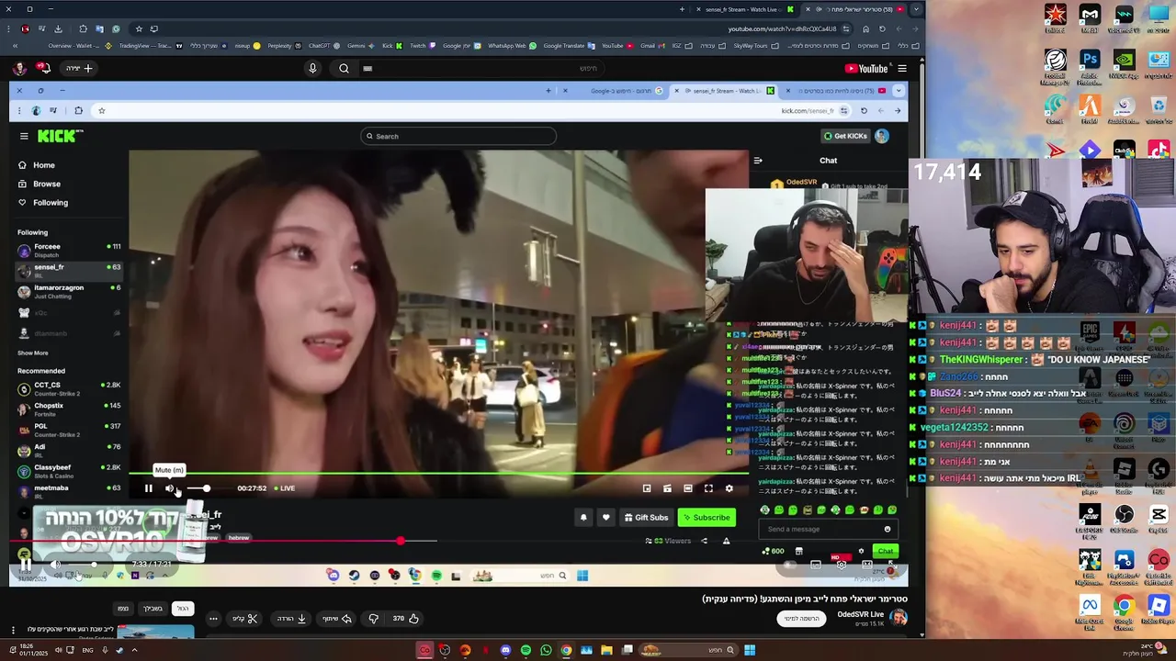Mute the Kick player volume icon

169,488
